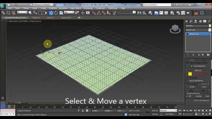Open the 3ds Max application menu logo
This screenshot has height=119, width=212.
(x=2, y=6)
